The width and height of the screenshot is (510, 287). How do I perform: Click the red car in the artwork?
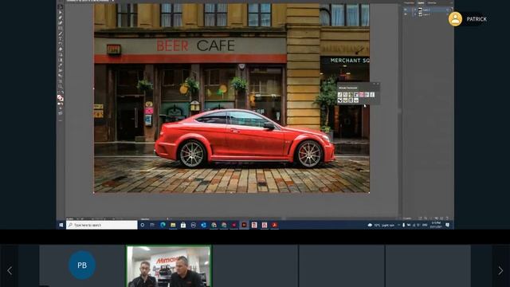coord(245,139)
